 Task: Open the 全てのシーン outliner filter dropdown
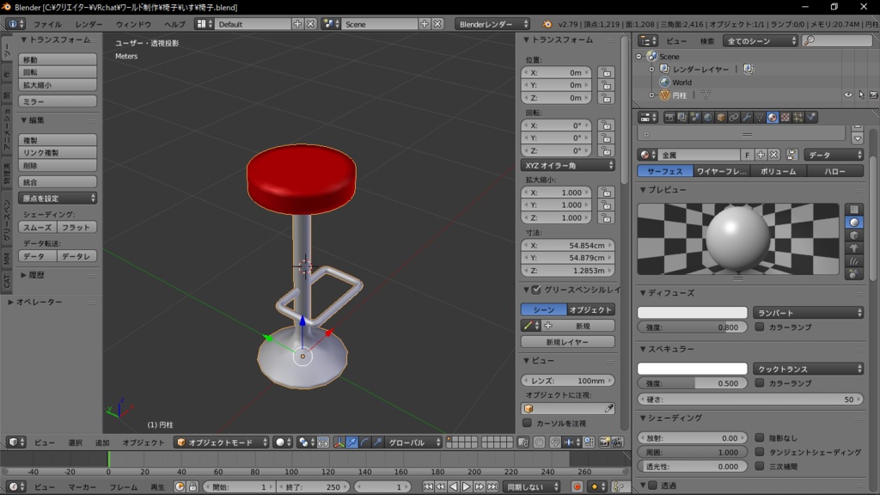[761, 41]
